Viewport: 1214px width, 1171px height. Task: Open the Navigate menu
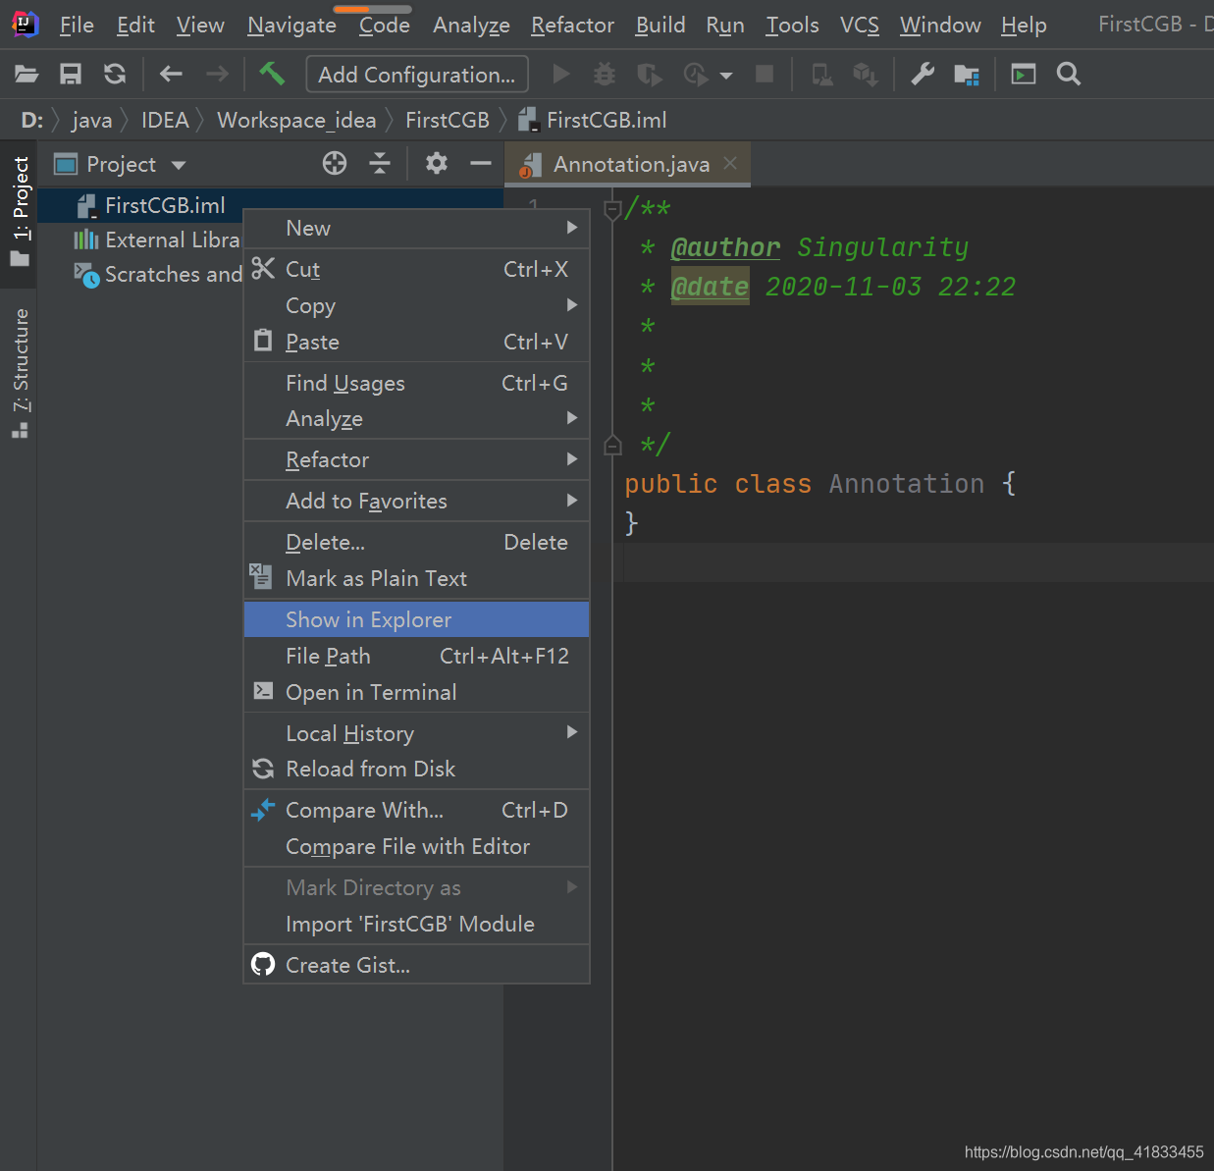coord(291,25)
